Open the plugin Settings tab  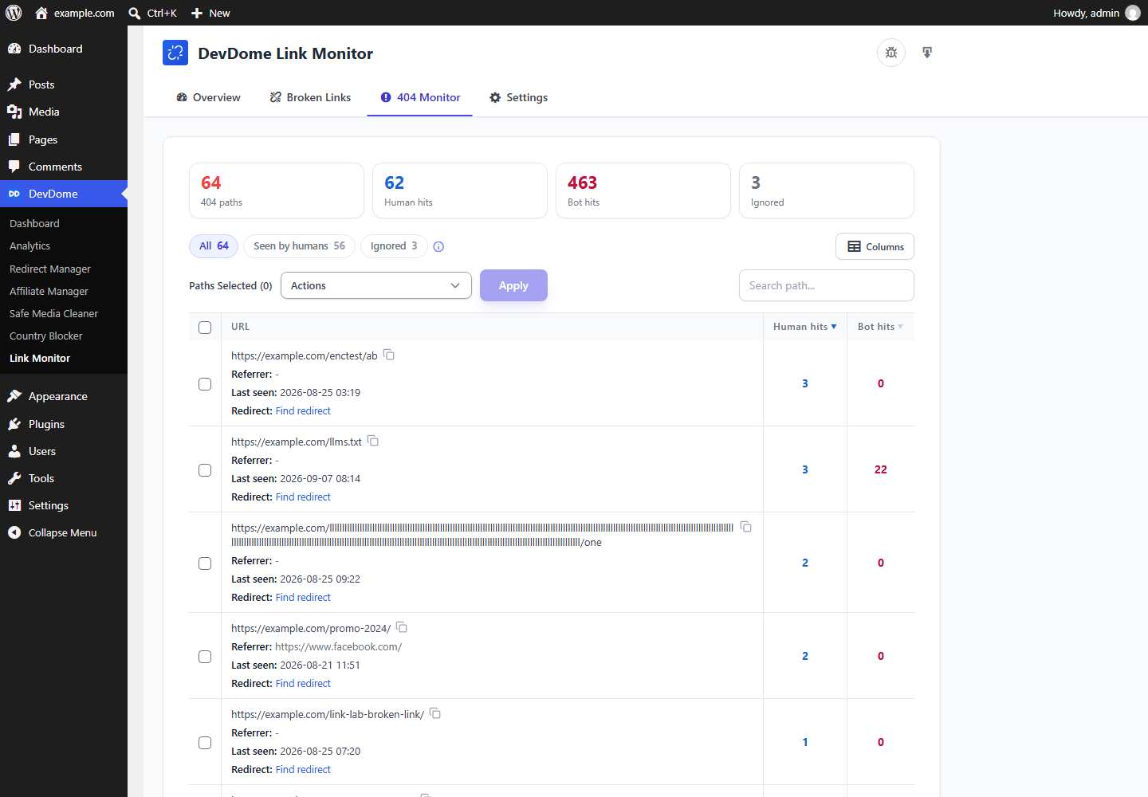coord(518,97)
